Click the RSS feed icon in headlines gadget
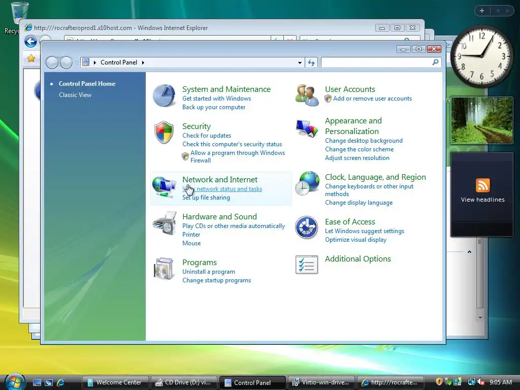 (482, 185)
